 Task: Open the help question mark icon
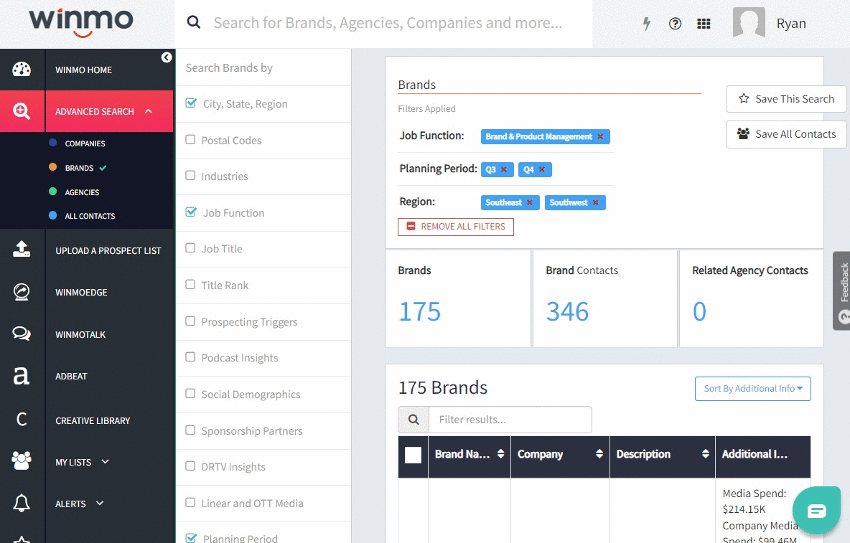click(x=675, y=23)
